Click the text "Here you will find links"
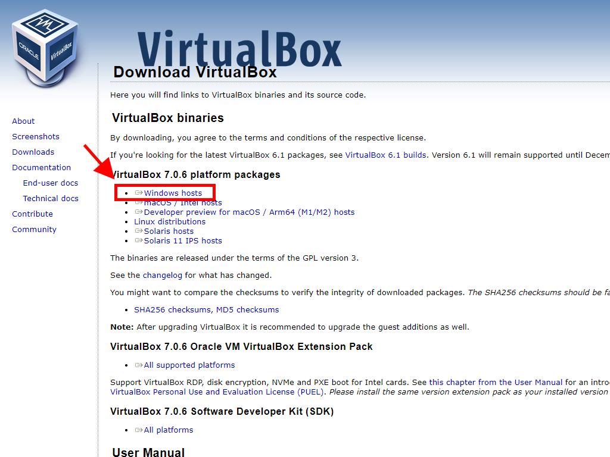 pyautogui.click(x=238, y=95)
